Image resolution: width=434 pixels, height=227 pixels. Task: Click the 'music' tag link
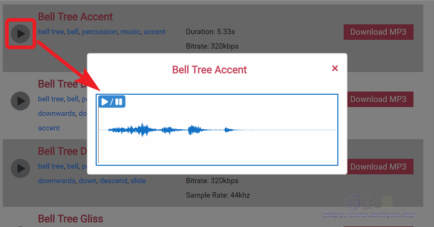pyautogui.click(x=130, y=32)
